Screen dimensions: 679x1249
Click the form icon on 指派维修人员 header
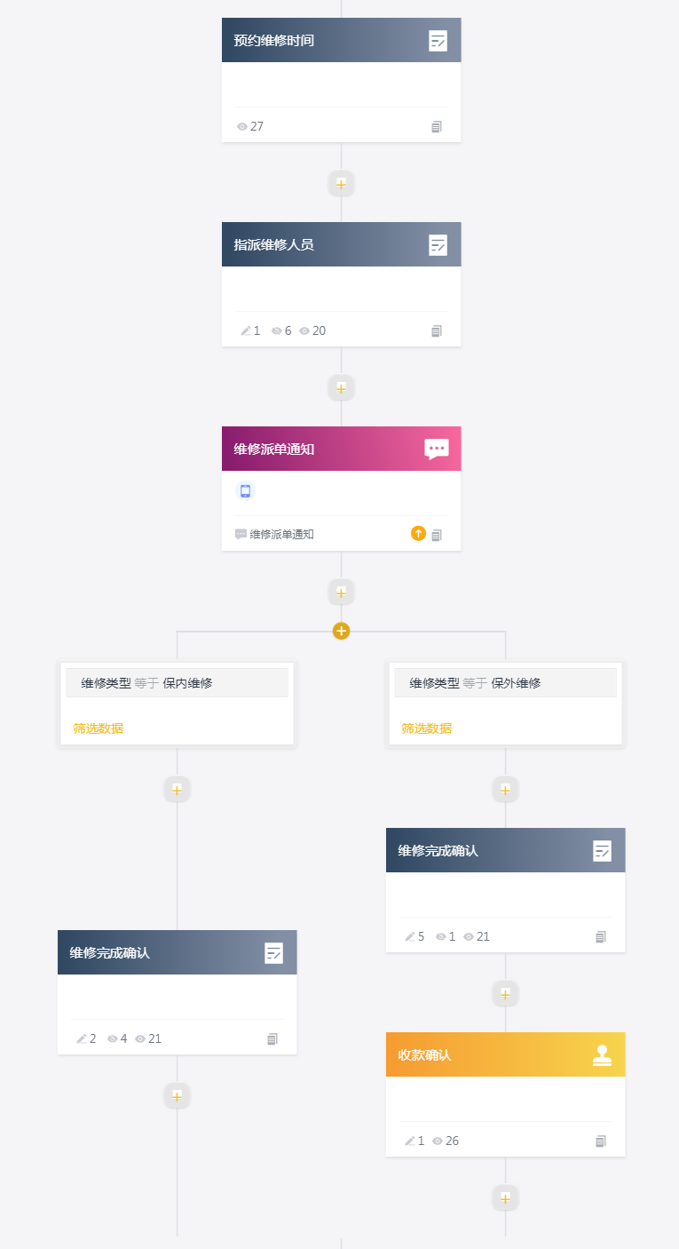[438, 244]
